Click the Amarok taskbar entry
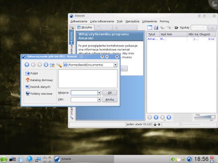218x163 pixels. pyautogui.click(x=84, y=159)
